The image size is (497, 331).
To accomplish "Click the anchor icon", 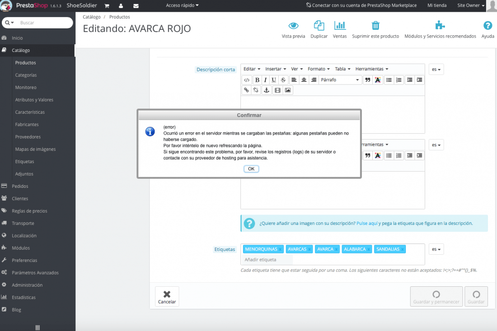I will coord(267,90).
